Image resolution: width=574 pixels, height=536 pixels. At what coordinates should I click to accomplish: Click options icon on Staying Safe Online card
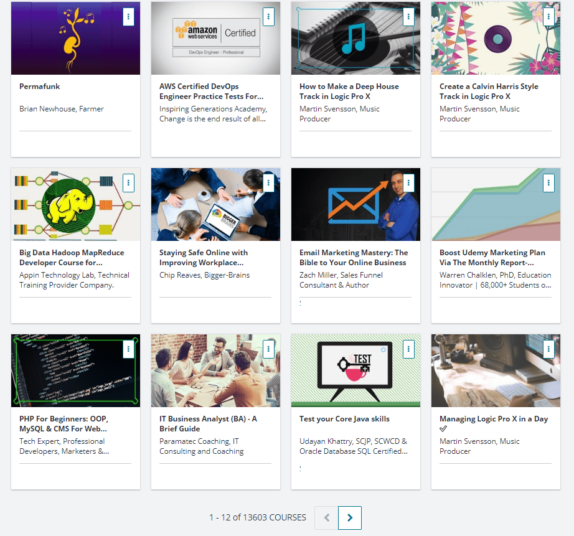268,183
